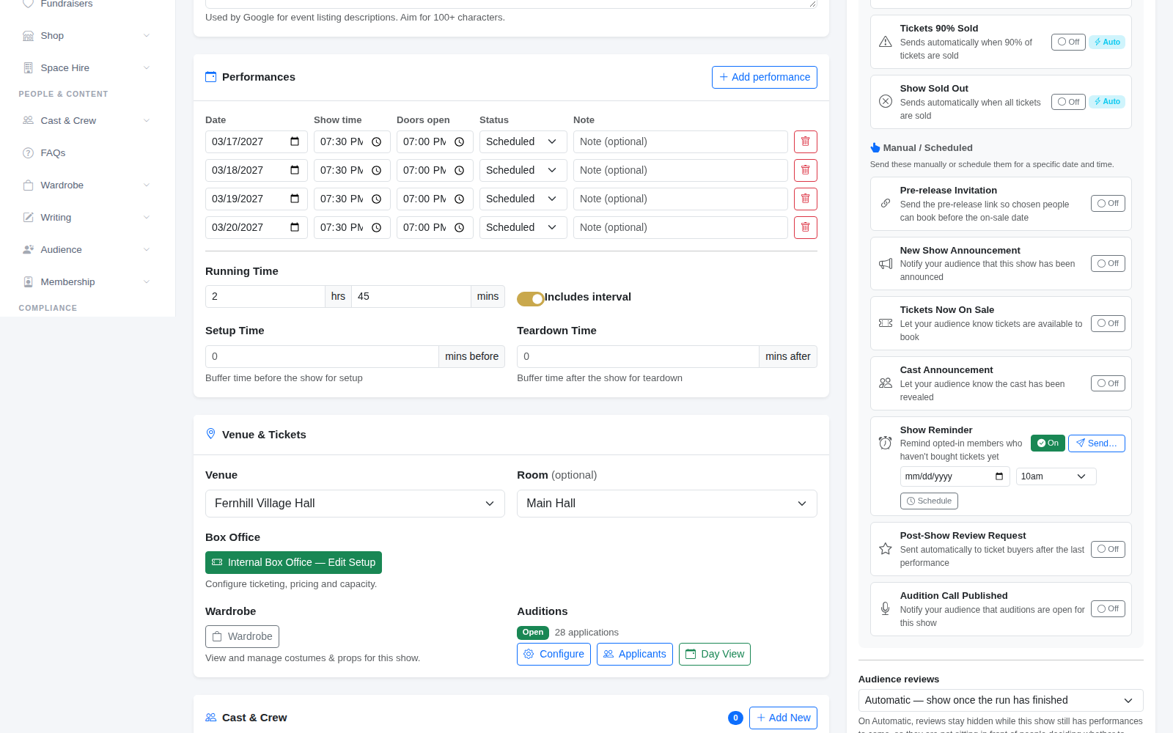
Task: Toggle the Includes interval switch
Action: click(530, 298)
